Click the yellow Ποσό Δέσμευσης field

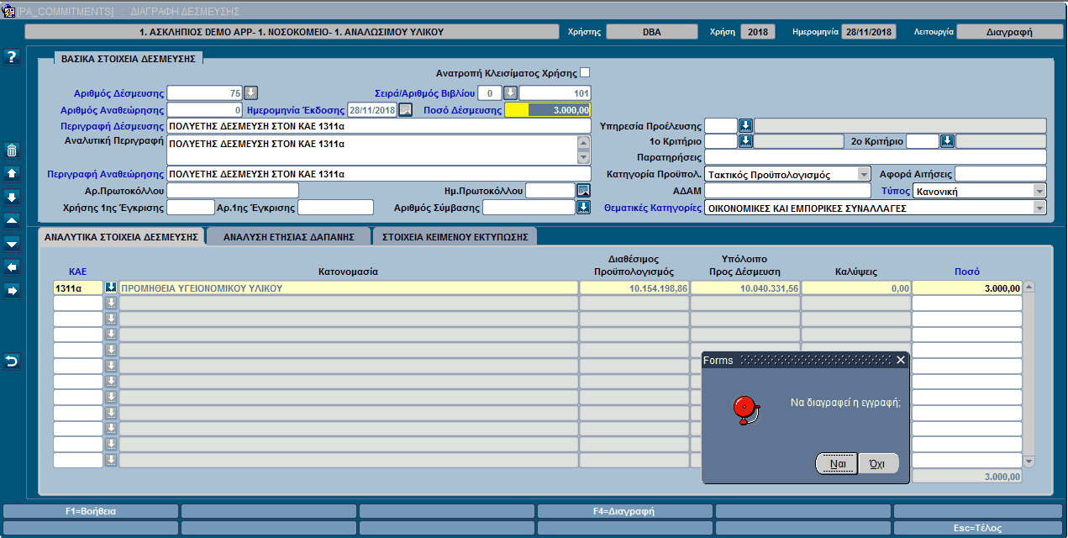548,109
